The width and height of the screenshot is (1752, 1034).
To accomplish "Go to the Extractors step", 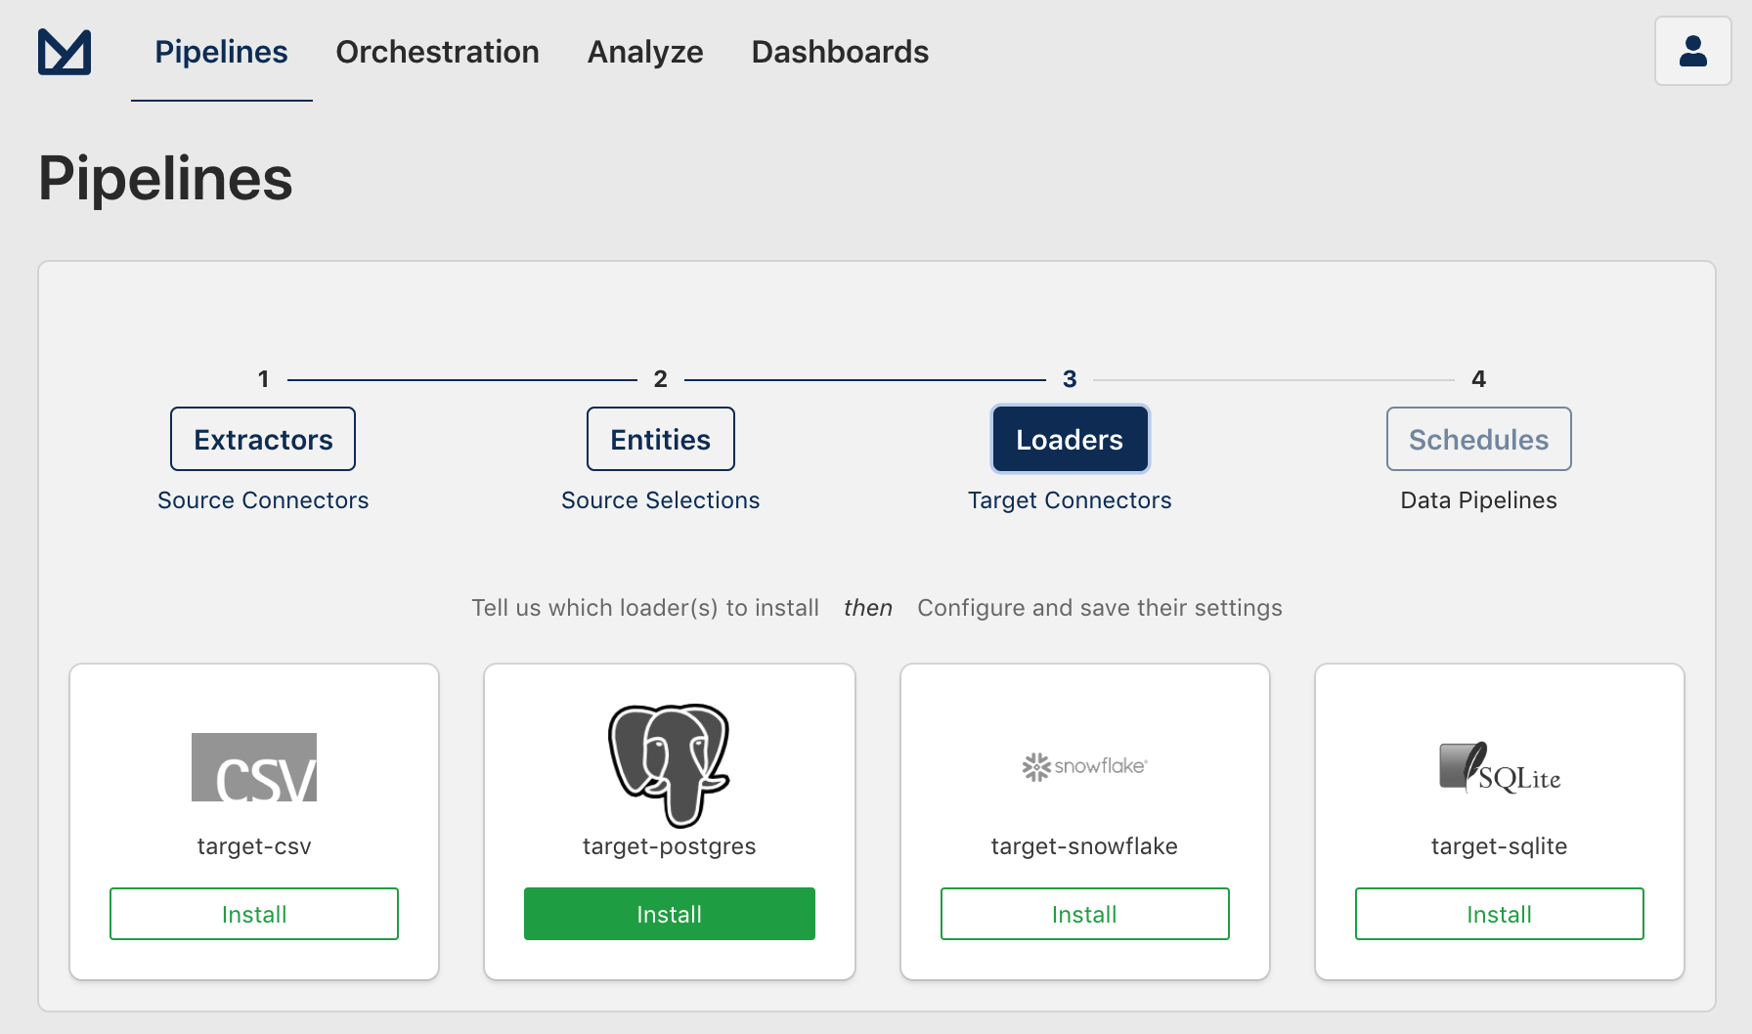I will (x=263, y=439).
